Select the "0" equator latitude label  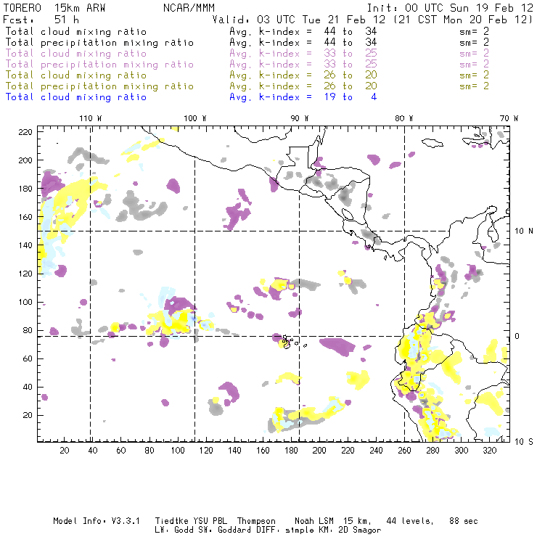coord(517,336)
